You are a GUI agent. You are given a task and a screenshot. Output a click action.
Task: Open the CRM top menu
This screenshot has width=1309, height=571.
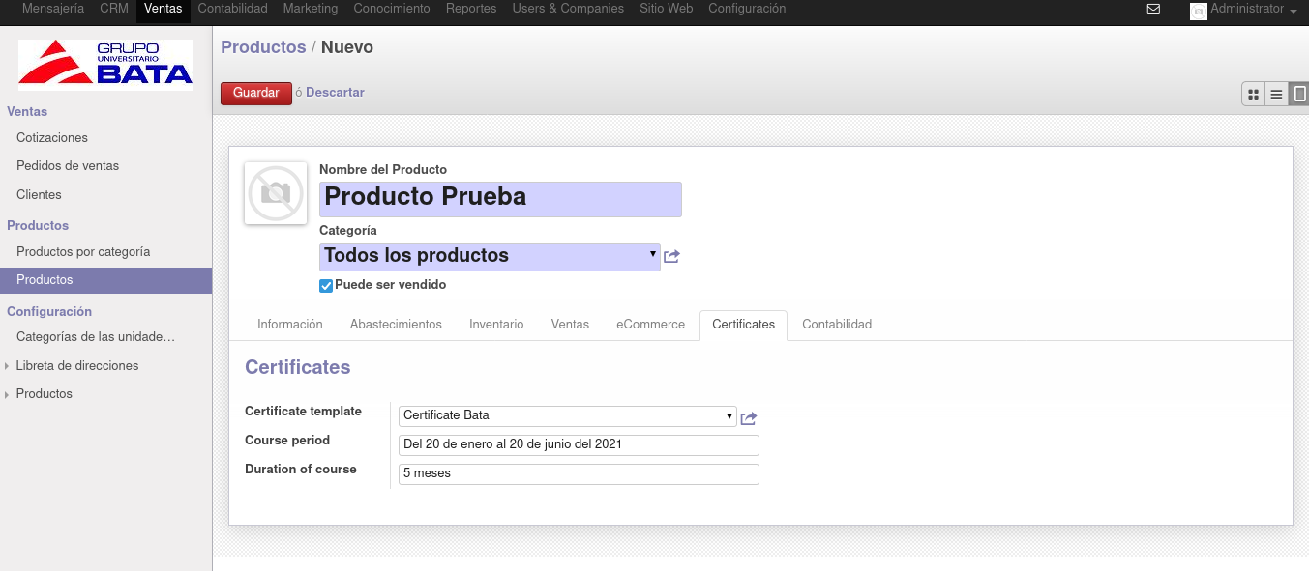tap(114, 9)
